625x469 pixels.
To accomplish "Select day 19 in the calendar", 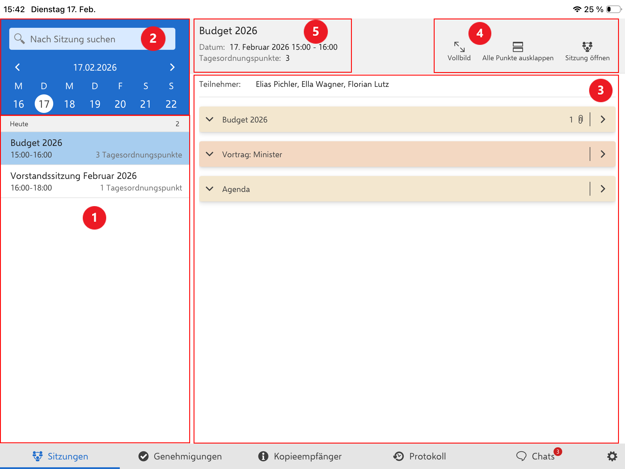I will click(x=95, y=104).
